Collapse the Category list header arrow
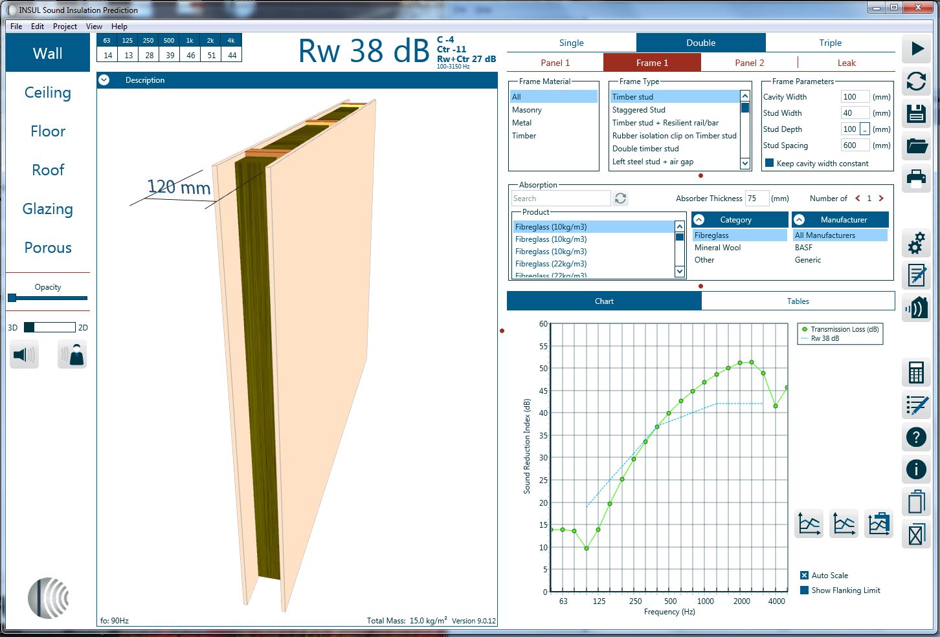 tap(699, 220)
